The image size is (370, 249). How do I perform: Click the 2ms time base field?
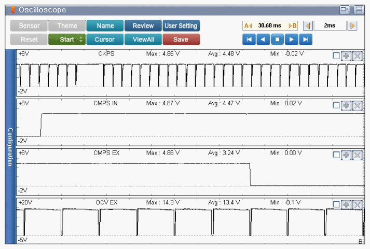pos(330,25)
